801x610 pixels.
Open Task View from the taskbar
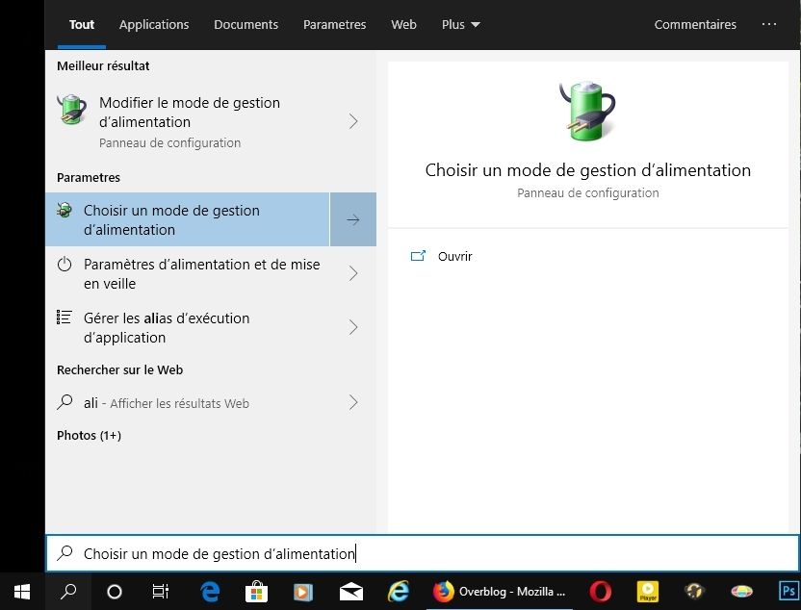coord(161,592)
